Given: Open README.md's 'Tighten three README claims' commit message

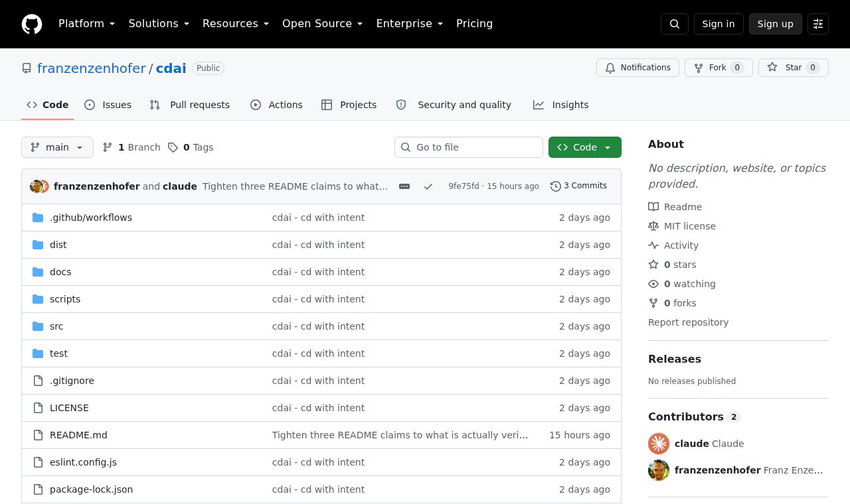Looking at the screenshot, I should pos(400,435).
